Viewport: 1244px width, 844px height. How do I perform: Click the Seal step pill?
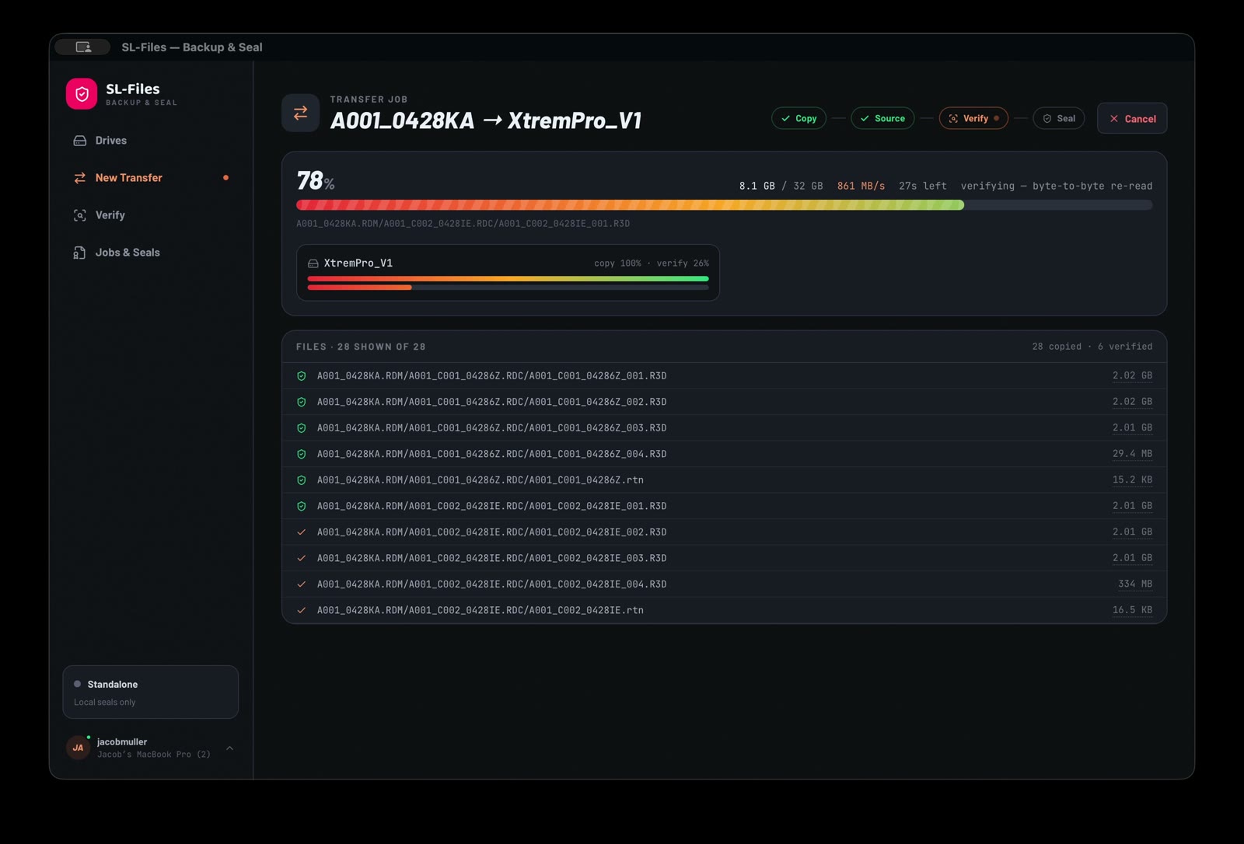pyautogui.click(x=1059, y=119)
